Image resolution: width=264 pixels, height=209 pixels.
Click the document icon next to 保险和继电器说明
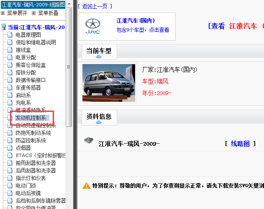(10, 42)
